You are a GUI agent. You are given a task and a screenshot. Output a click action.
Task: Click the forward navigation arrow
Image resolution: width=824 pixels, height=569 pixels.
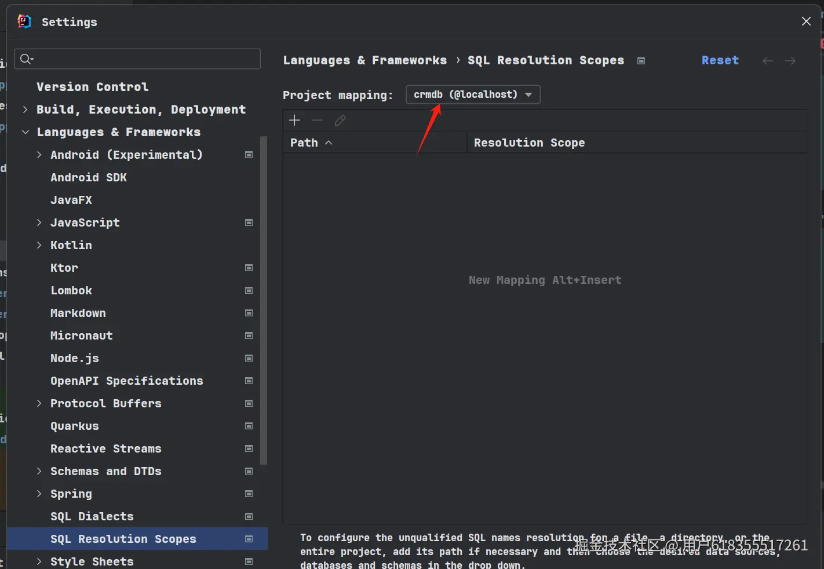(x=790, y=61)
